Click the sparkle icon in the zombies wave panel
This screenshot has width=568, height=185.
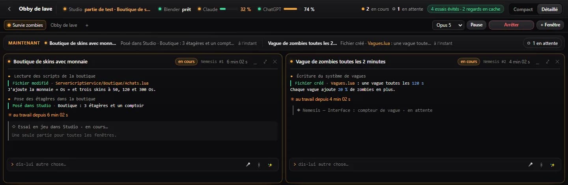coord(553,165)
